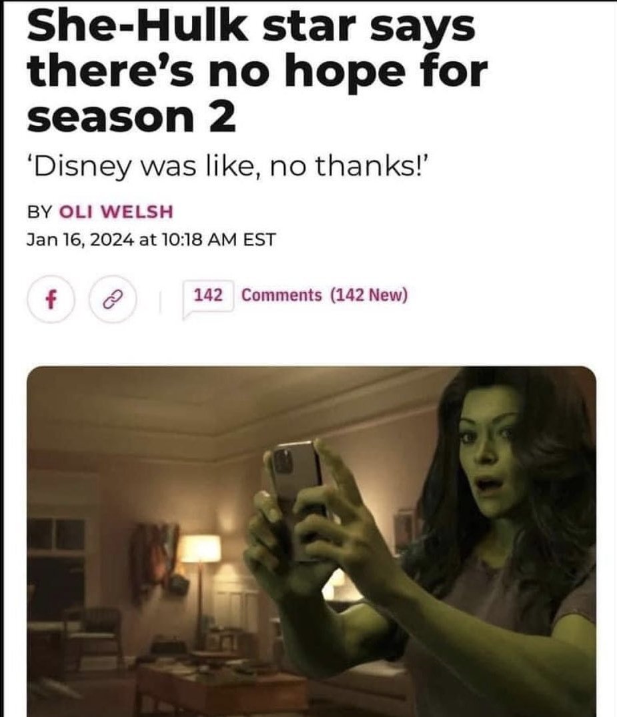Copy the article link with chain icon
Image resolution: width=617 pixels, height=717 pixels.
coord(113,299)
